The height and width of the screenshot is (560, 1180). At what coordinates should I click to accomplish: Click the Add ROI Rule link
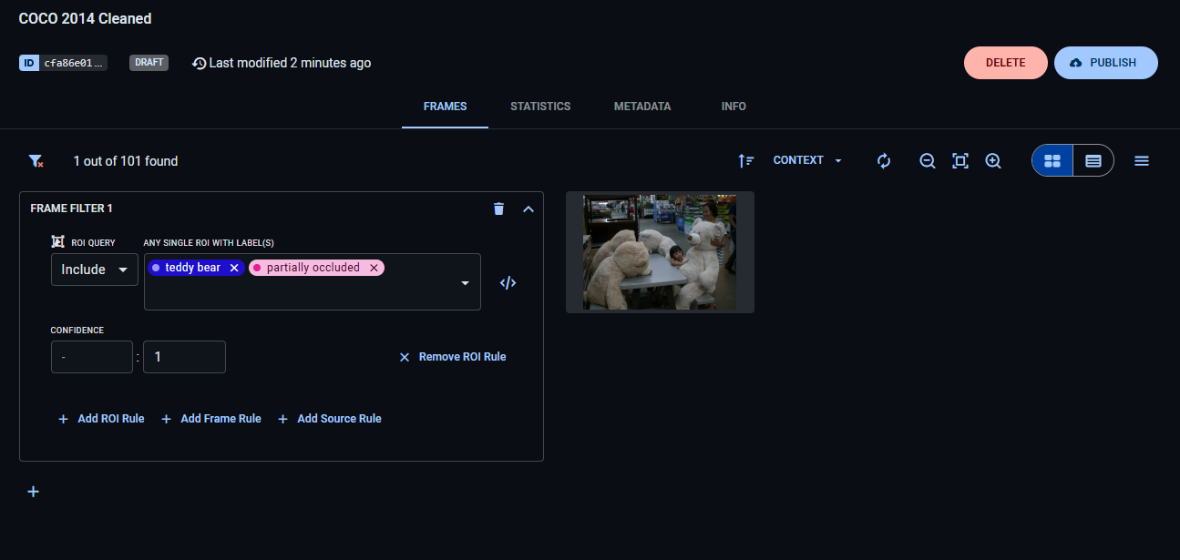pyautogui.click(x=101, y=419)
